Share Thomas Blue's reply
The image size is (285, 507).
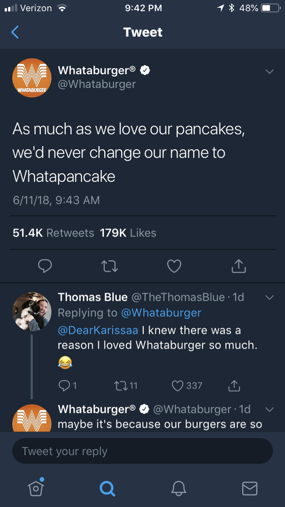pos(234,386)
